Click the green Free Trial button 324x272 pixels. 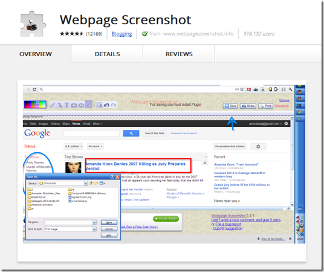166,219
